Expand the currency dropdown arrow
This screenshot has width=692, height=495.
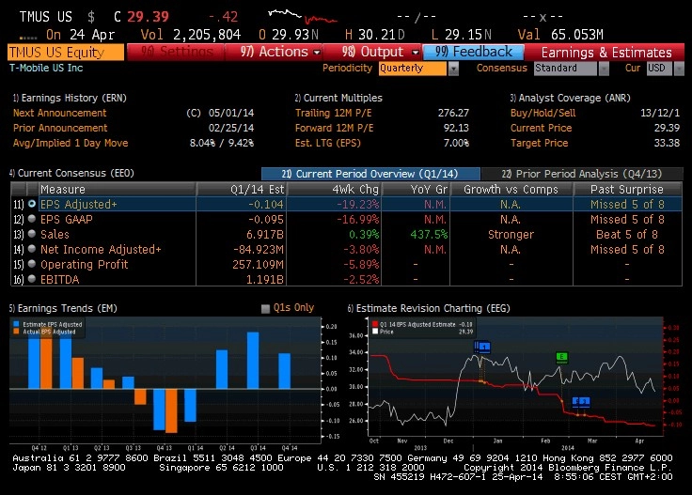(x=679, y=69)
